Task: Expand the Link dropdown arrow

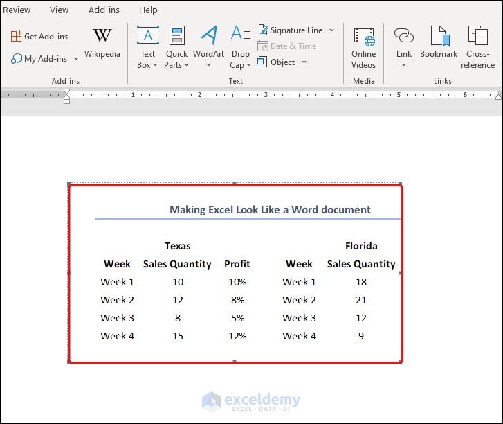Action: pyautogui.click(x=404, y=65)
